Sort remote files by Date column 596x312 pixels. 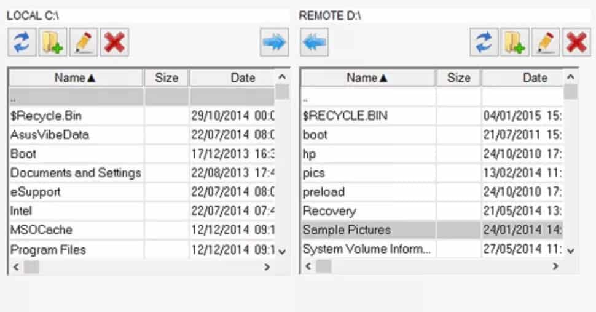coord(535,78)
